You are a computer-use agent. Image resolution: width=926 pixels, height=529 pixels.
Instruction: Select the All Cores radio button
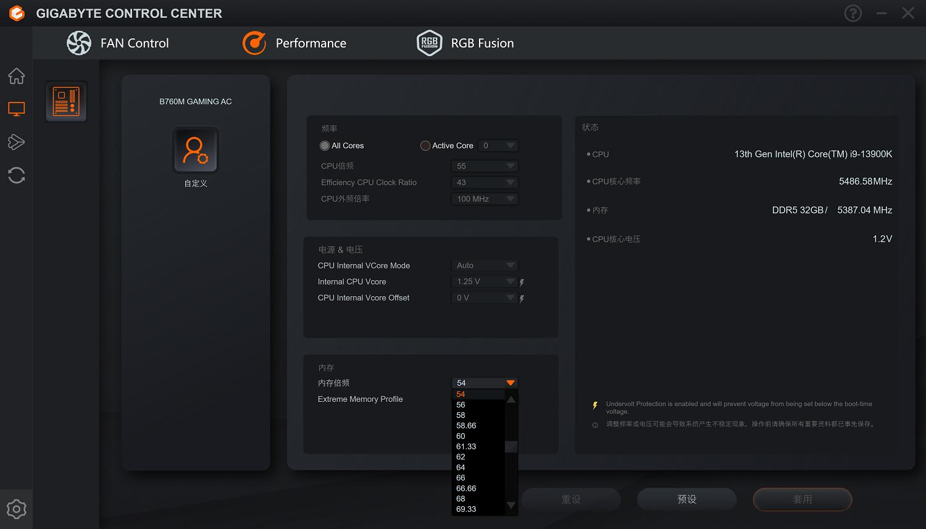(x=325, y=146)
